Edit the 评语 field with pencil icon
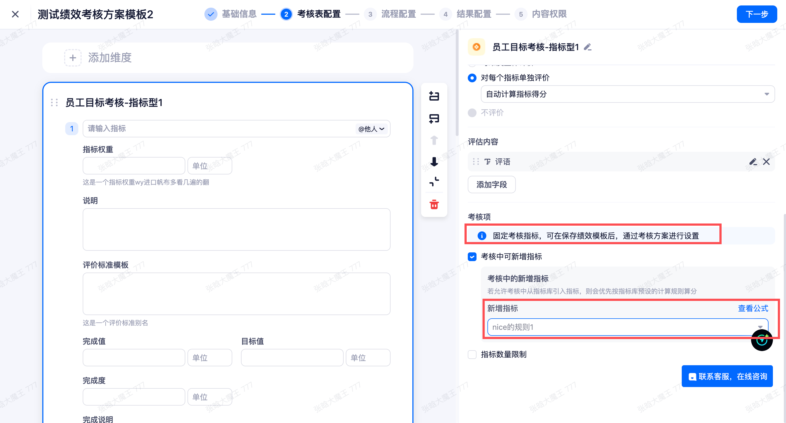The width and height of the screenshot is (786, 423). pyautogui.click(x=753, y=162)
